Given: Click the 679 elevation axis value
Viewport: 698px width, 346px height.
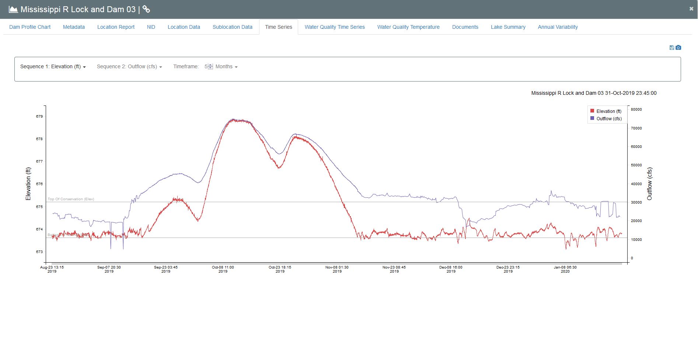Looking at the screenshot, I should [39, 117].
